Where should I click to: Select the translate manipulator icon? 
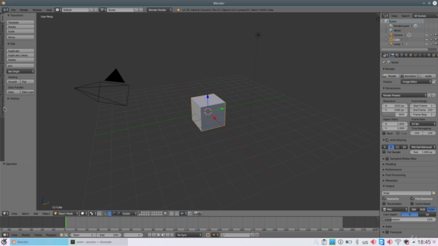click(109, 213)
